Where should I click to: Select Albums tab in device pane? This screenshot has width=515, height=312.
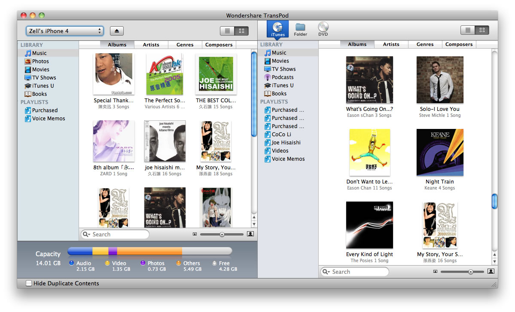(117, 45)
